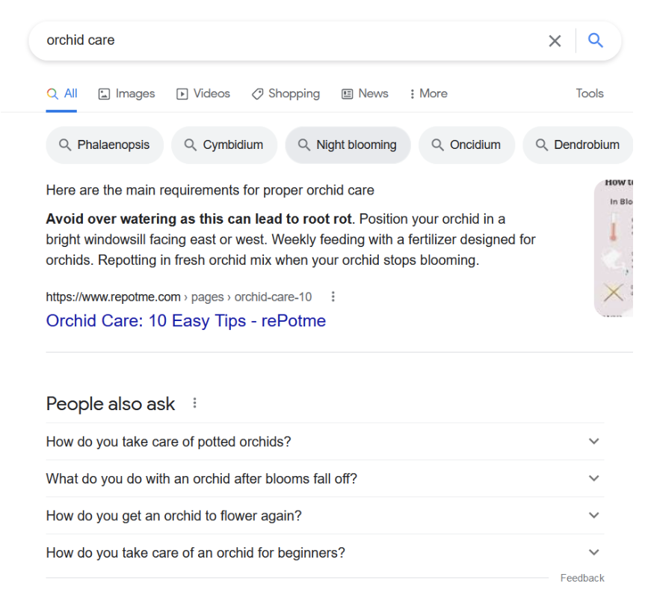Open the "Orchid Care: 10 Easy Tips" link
Viewport: 648px width, 601px height.
pos(186,321)
